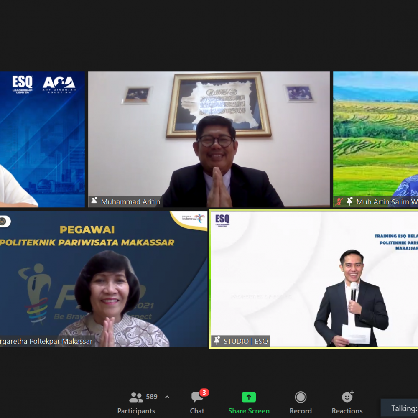The image size is (418, 418).
Task: Select Margaretha Poltekpar Makassar video tile
Action: click(104, 278)
